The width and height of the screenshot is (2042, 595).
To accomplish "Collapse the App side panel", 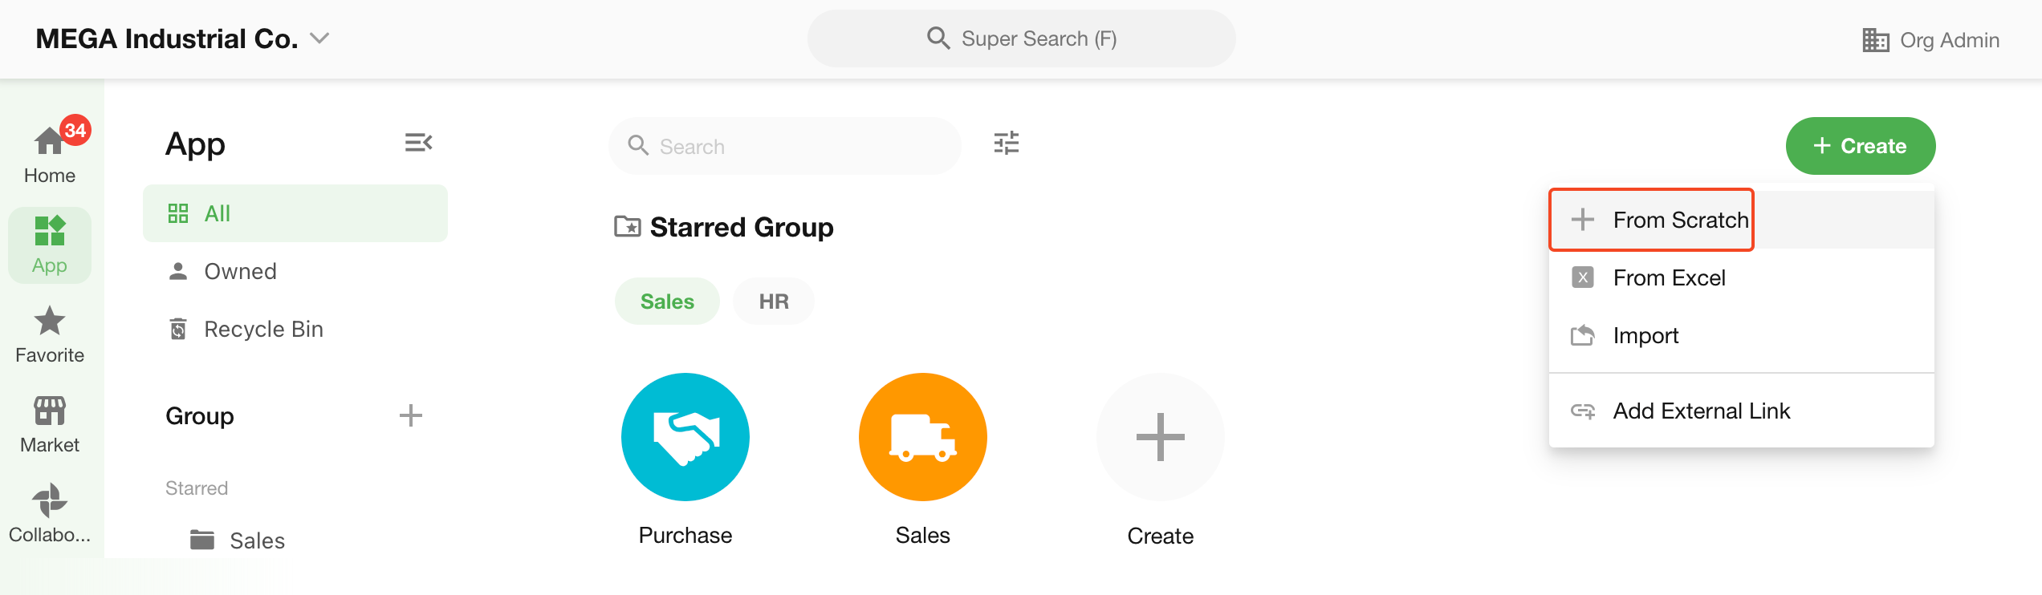I will coord(418,143).
